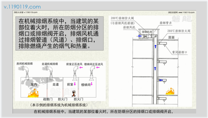This screenshot has width=208, height=118.
Task: Click the pink left arrow next to 前室正压送风
Action: pos(80,67)
